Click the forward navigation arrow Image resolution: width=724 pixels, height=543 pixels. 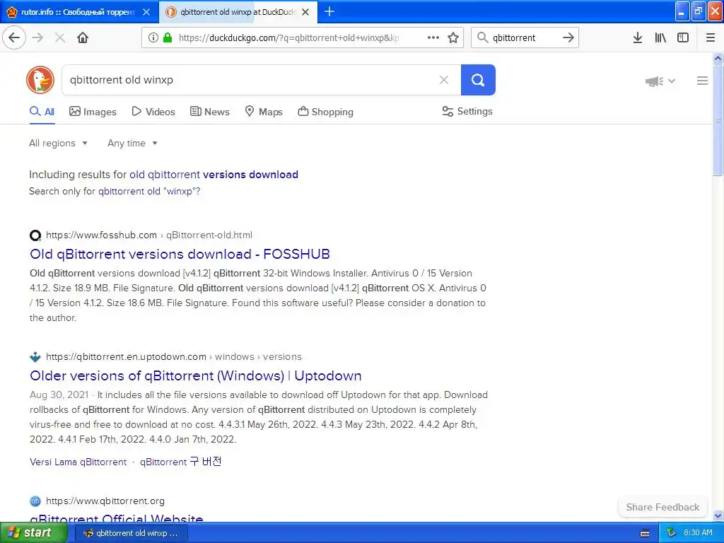pos(38,37)
